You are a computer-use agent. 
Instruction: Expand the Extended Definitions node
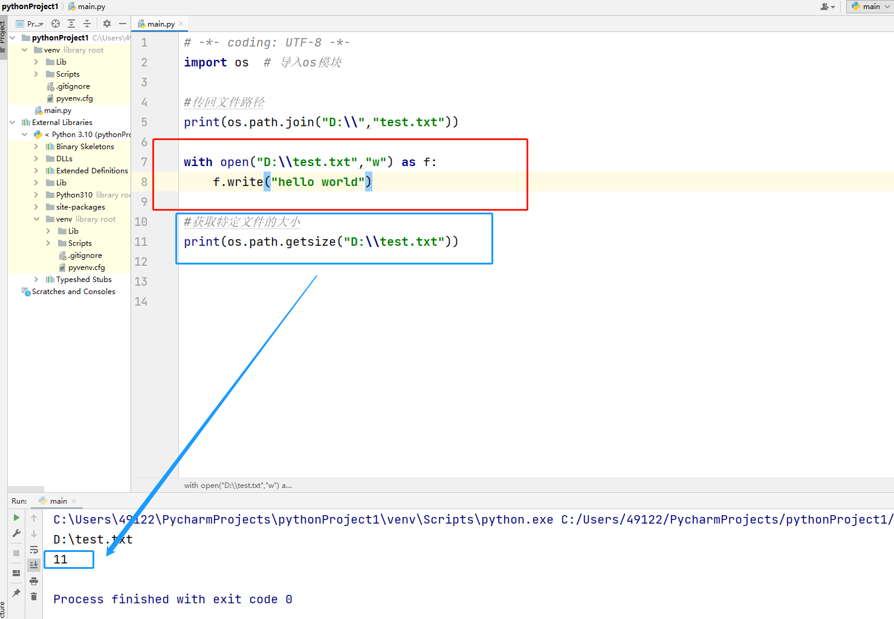[x=36, y=171]
